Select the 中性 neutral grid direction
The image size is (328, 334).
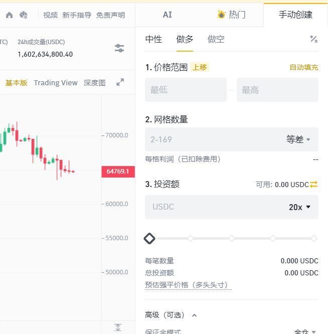pos(153,39)
